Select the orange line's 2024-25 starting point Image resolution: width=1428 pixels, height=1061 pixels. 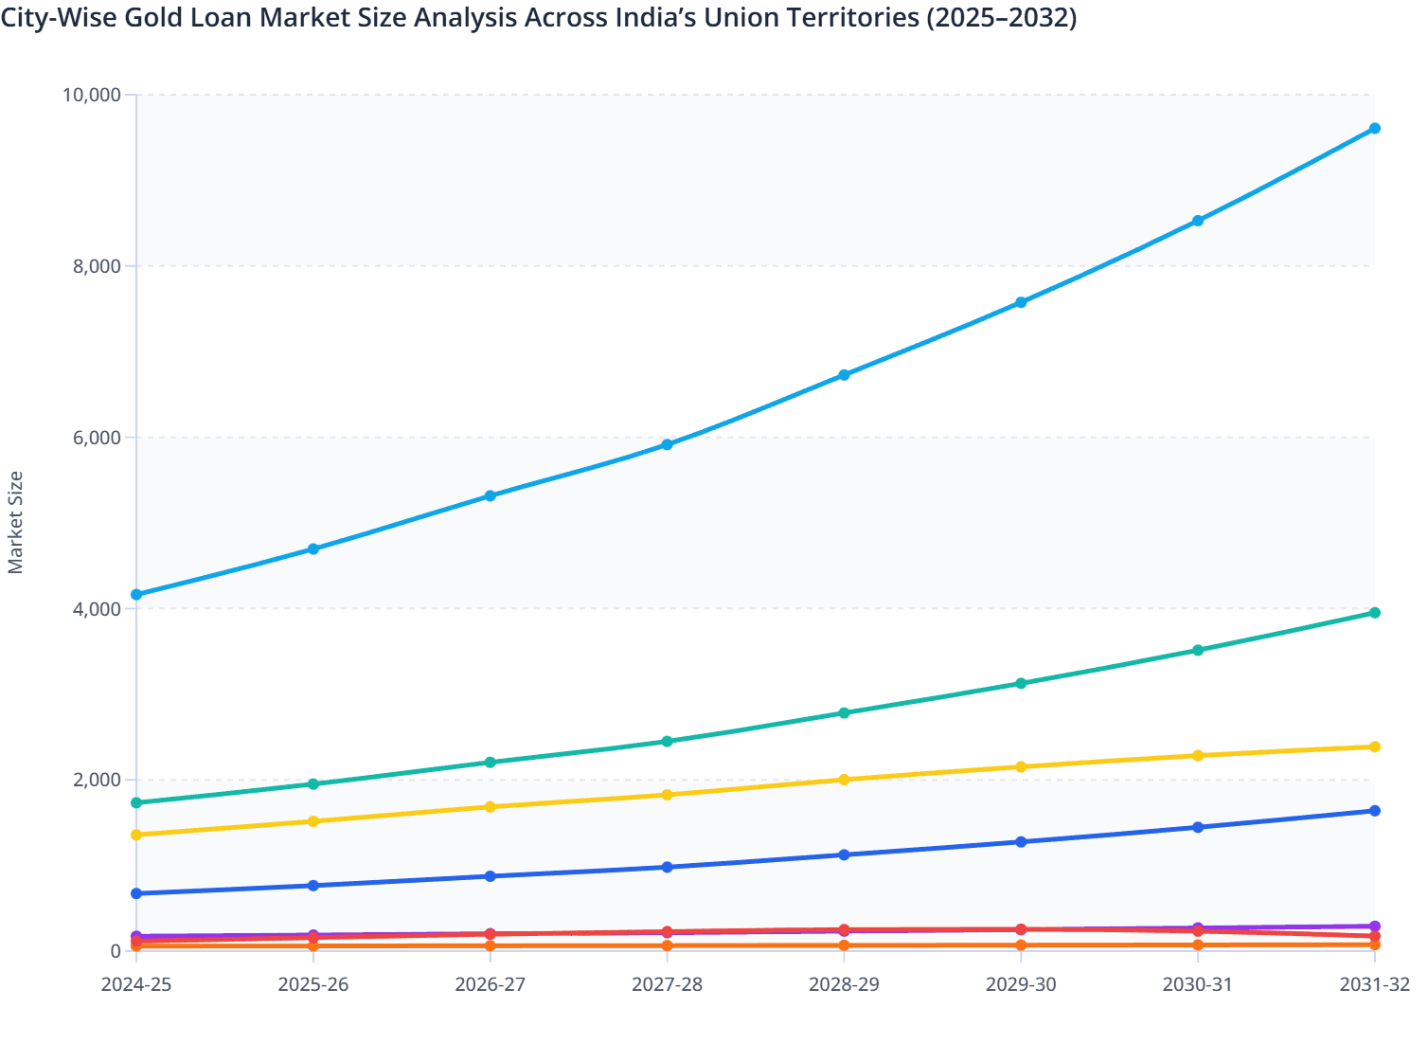(x=135, y=947)
